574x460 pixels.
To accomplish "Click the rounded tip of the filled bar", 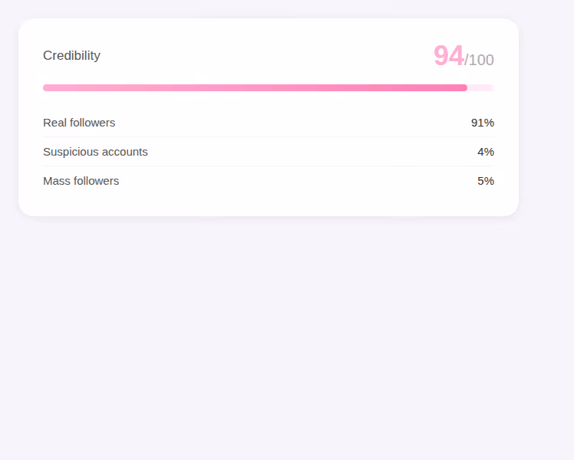I will coord(464,87).
